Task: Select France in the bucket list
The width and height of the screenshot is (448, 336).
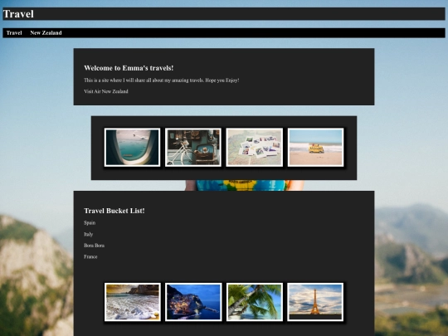Action: [90, 257]
